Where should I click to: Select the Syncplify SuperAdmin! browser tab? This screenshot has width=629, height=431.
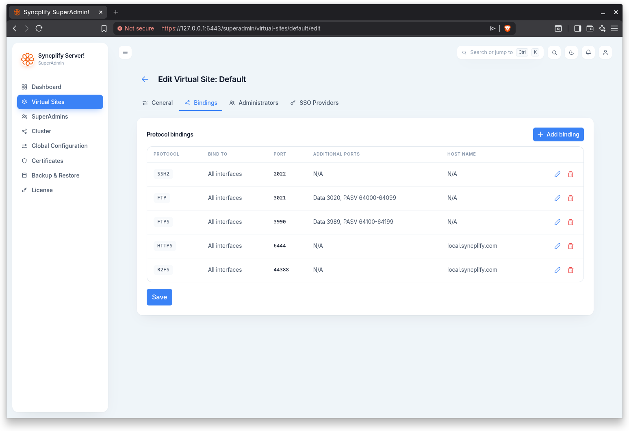(58, 12)
